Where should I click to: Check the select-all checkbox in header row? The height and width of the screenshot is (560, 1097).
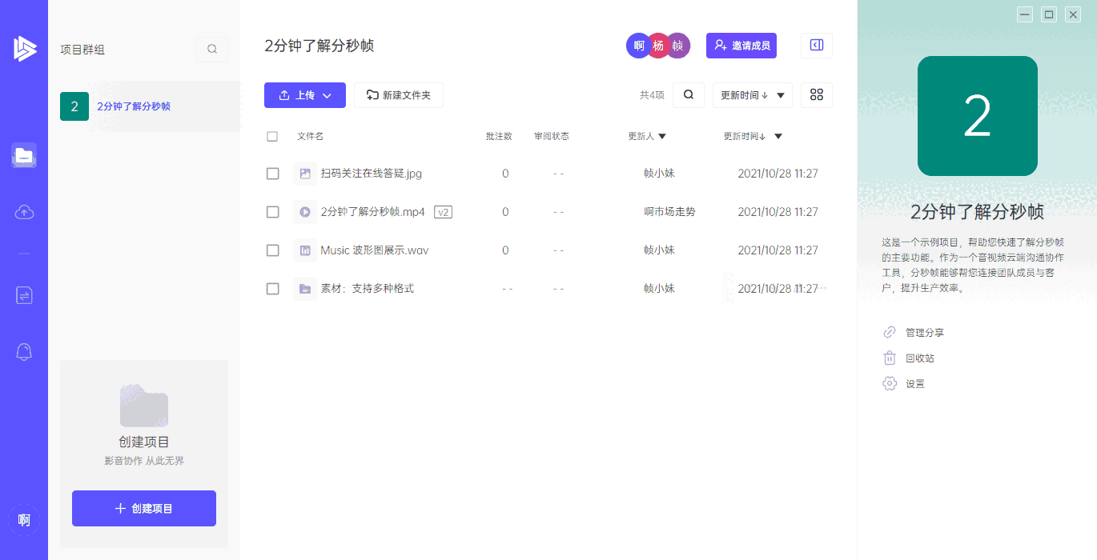click(273, 136)
